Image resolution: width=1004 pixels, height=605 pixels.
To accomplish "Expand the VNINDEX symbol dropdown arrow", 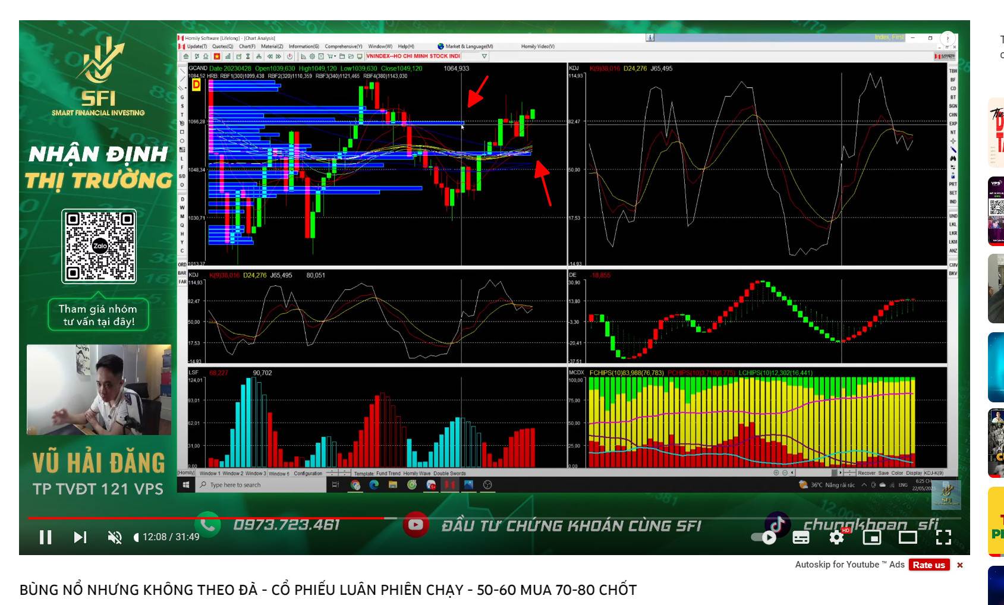I will [x=484, y=56].
